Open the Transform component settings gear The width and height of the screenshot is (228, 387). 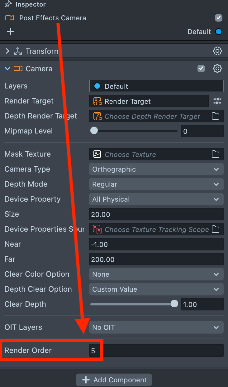tap(217, 51)
